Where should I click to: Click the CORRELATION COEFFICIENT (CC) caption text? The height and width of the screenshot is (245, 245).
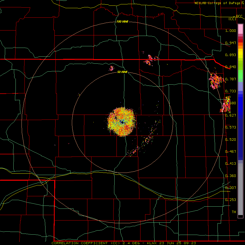[x=86, y=243]
